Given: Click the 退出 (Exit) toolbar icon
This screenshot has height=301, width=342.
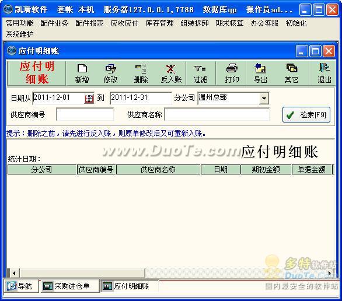Looking at the screenshot, I should tap(324, 73).
